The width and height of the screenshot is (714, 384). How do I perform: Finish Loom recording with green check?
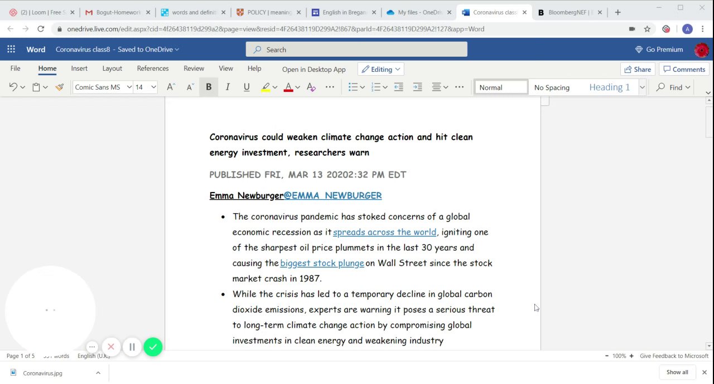pos(153,347)
